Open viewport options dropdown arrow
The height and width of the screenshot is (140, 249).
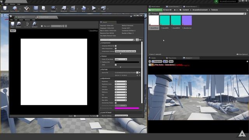coord(150,61)
